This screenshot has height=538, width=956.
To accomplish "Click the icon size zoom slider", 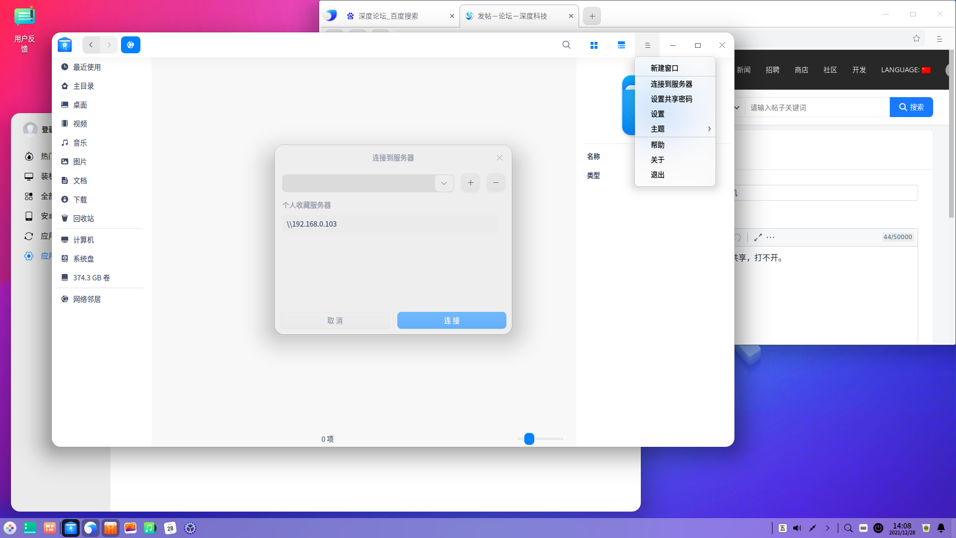I will click(x=529, y=439).
